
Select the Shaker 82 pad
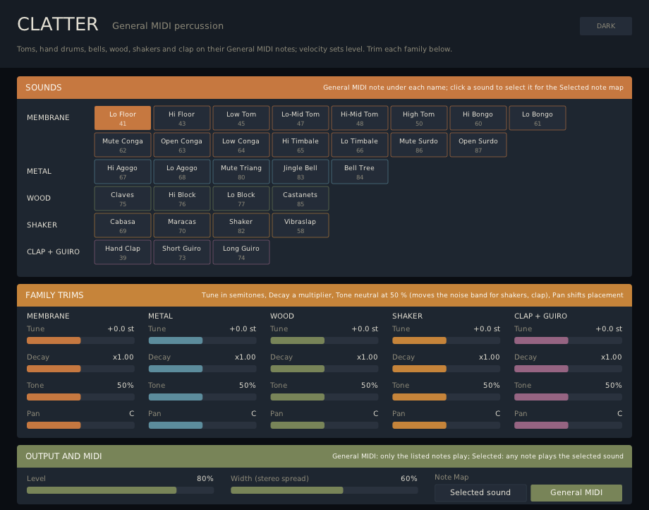(241, 226)
